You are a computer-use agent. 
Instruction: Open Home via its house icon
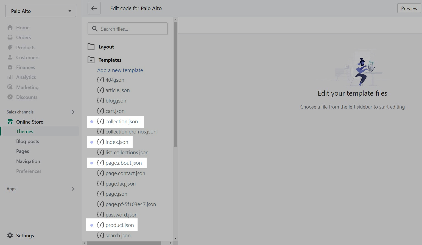(x=10, y=27)
